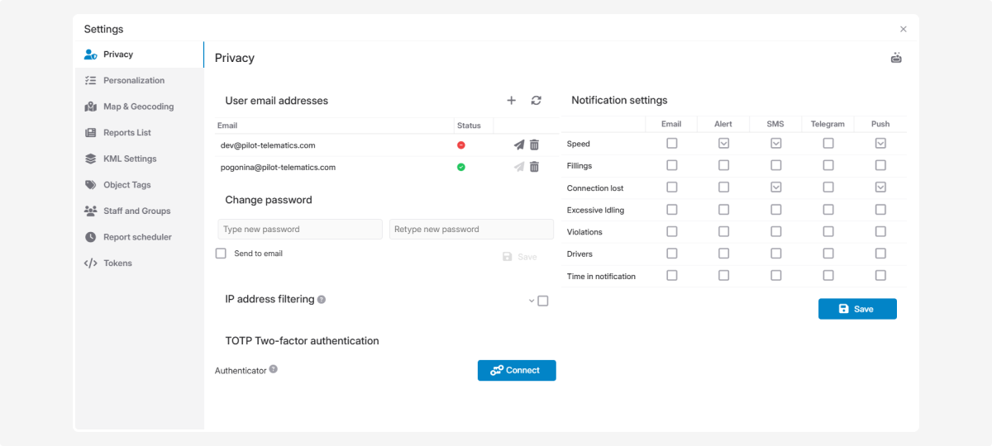The height and width of the screenshot is (446, 992).
Task: Click the plus icon to add email address
Action: (511, 101)
